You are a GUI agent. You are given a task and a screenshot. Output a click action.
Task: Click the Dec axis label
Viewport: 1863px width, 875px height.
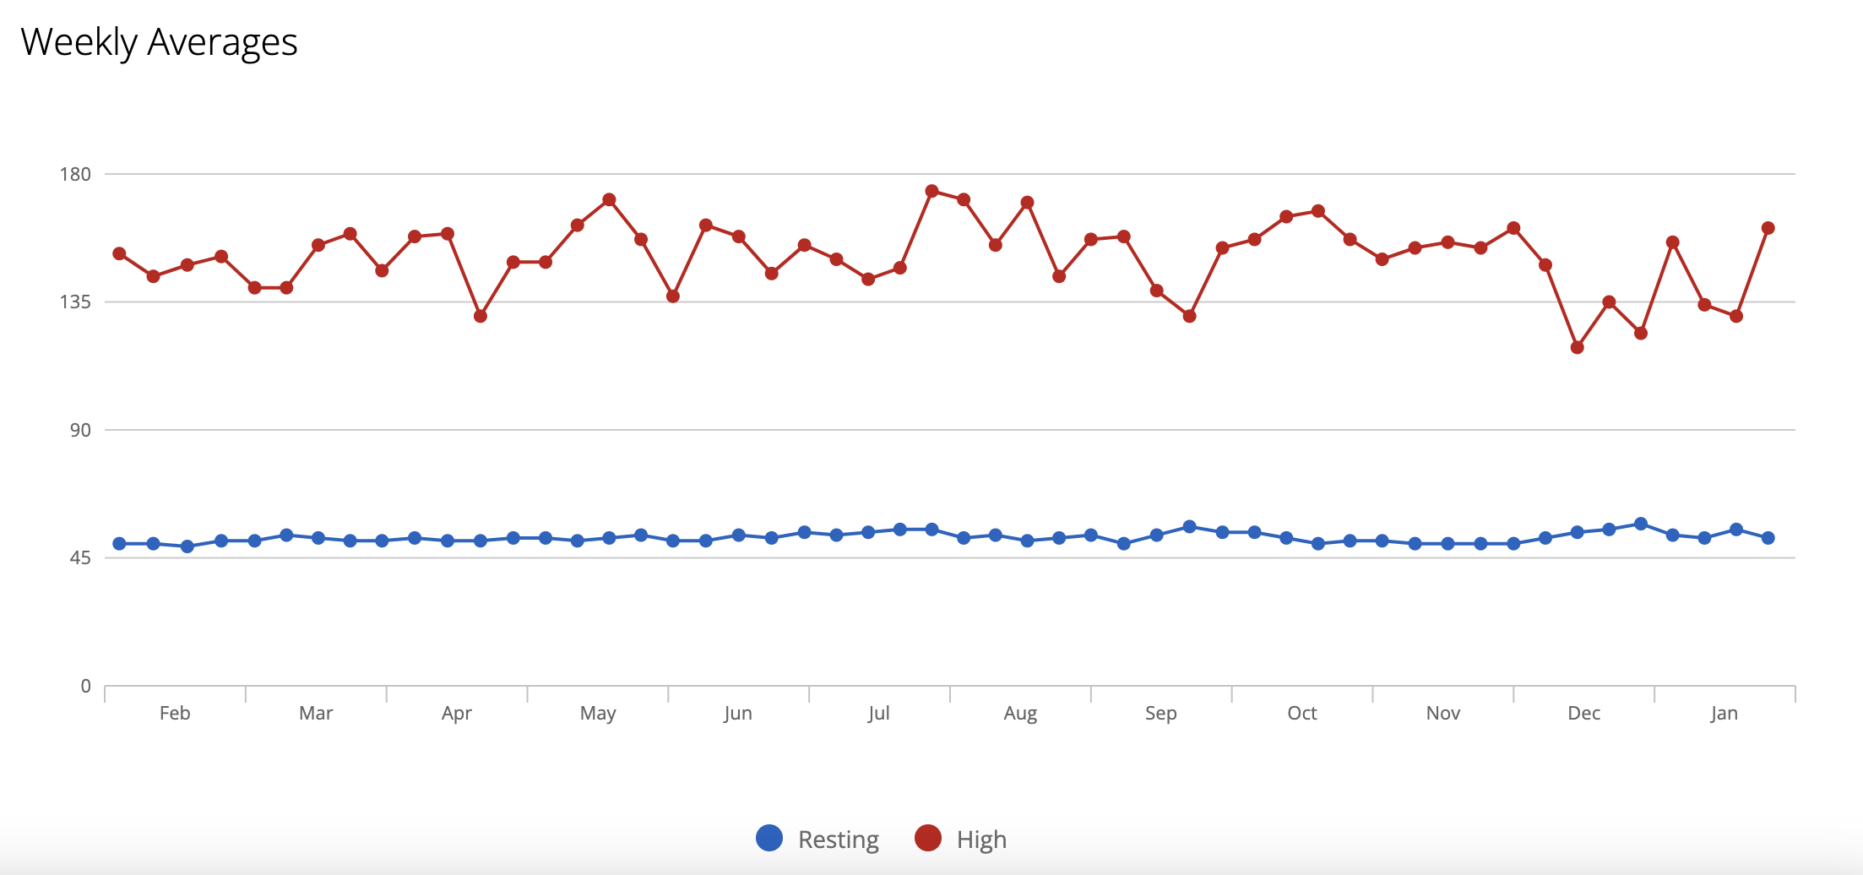pos(1584,713)
